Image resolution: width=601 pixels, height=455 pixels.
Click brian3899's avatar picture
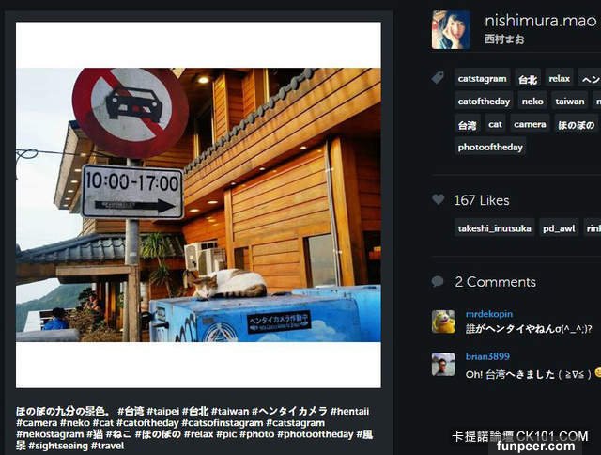click(x=443, y=365)
